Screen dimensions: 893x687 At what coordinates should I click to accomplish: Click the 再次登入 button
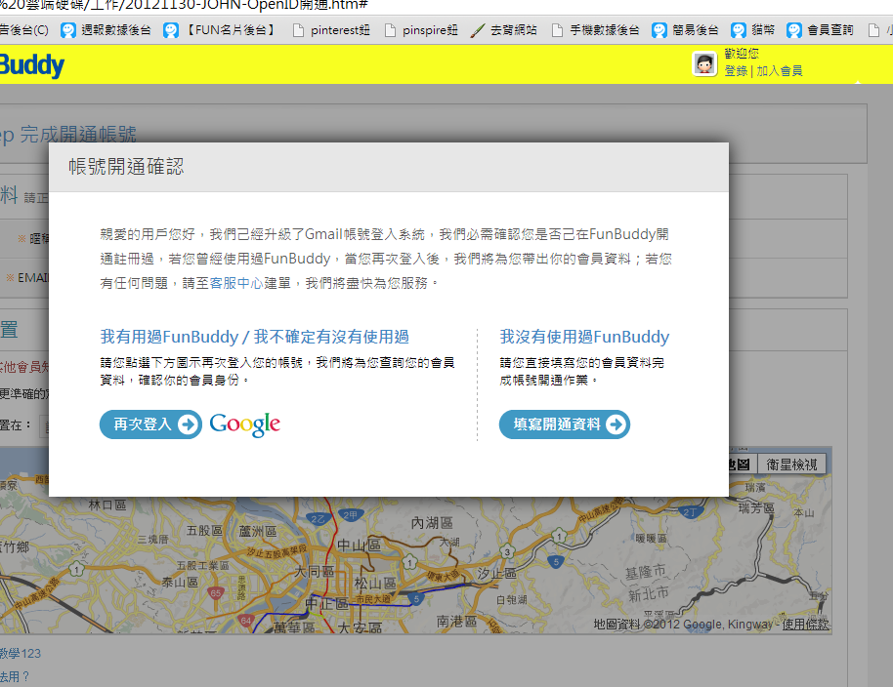[x=150, y=424]
